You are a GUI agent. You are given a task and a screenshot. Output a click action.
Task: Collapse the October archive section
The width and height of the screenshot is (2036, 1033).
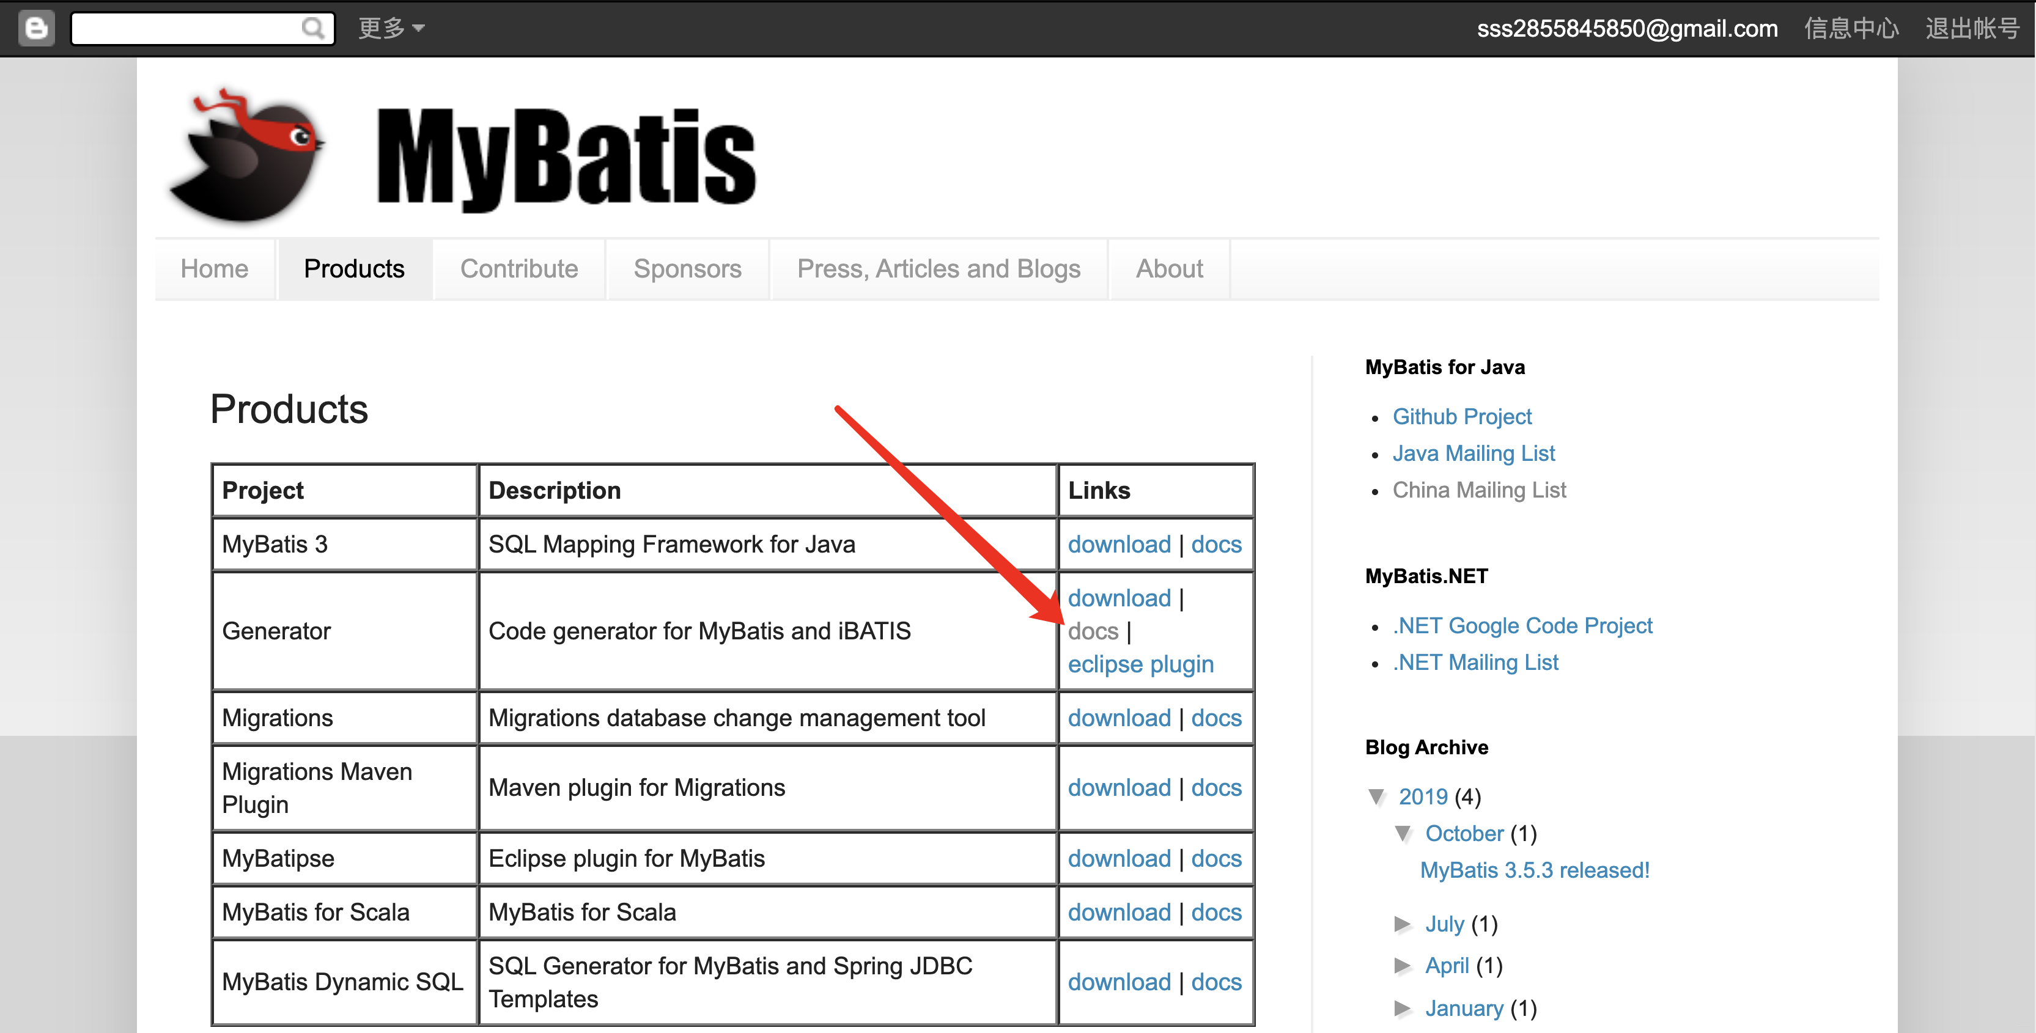1403,833
